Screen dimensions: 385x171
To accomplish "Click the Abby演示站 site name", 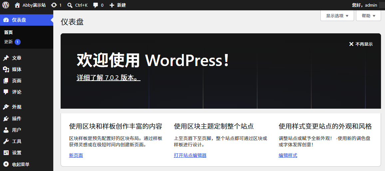I will tap(34, 5).
